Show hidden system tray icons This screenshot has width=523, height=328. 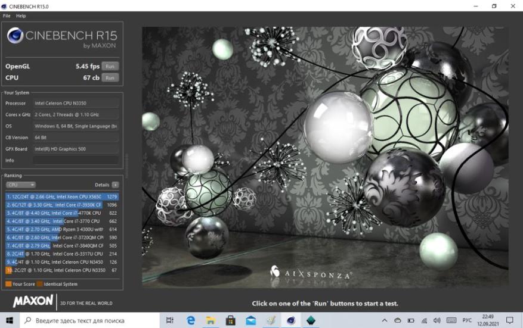pos(385,320)
